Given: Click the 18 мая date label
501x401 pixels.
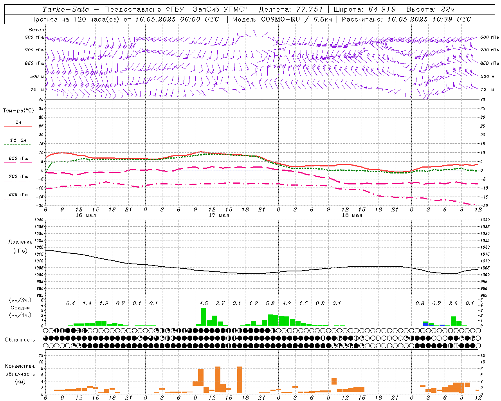Looking at the screenshot, I should tap(352, 215).
